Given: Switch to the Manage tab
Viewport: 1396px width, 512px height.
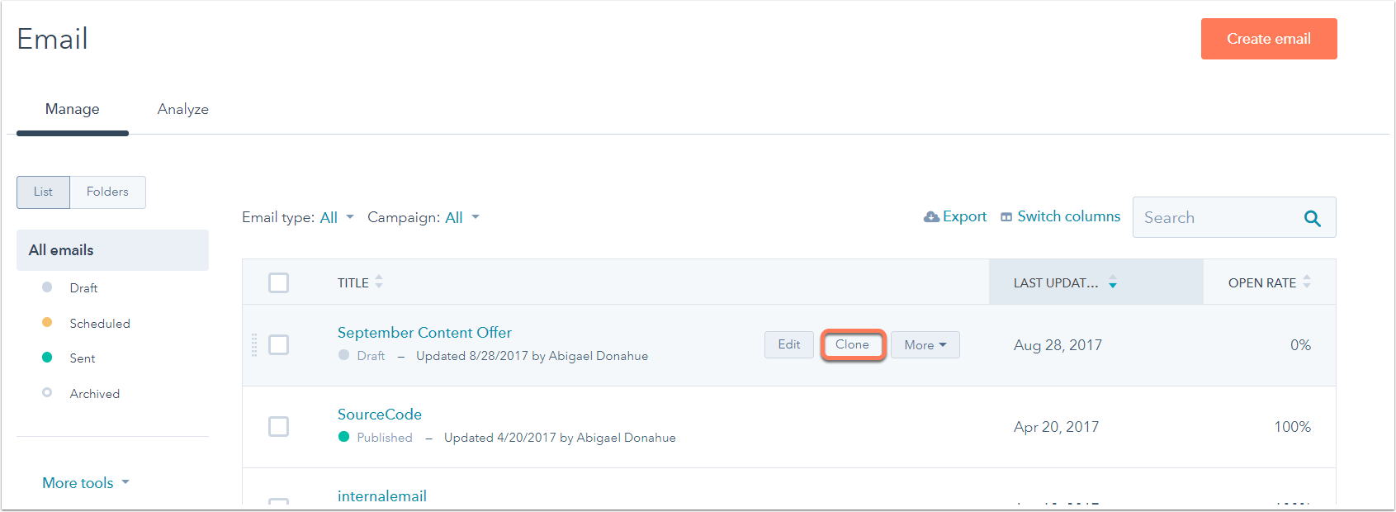Looking at the screenshot, I should point(73,109).
